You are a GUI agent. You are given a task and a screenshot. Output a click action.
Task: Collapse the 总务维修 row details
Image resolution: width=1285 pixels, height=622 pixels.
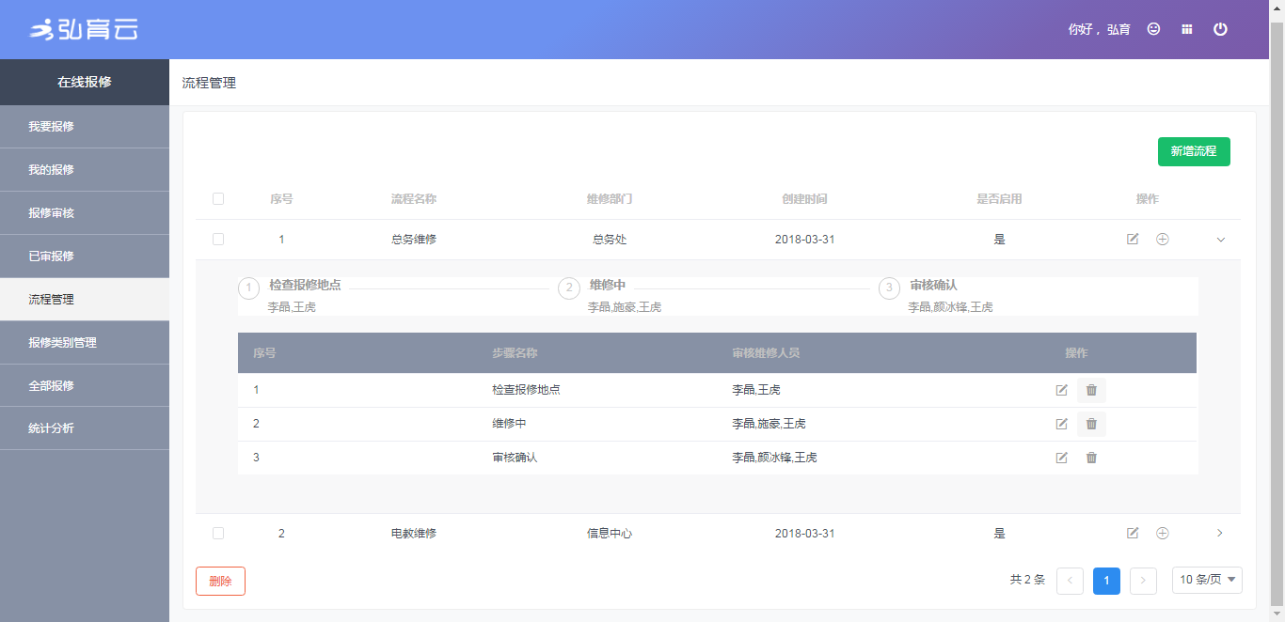point(1221,240)
